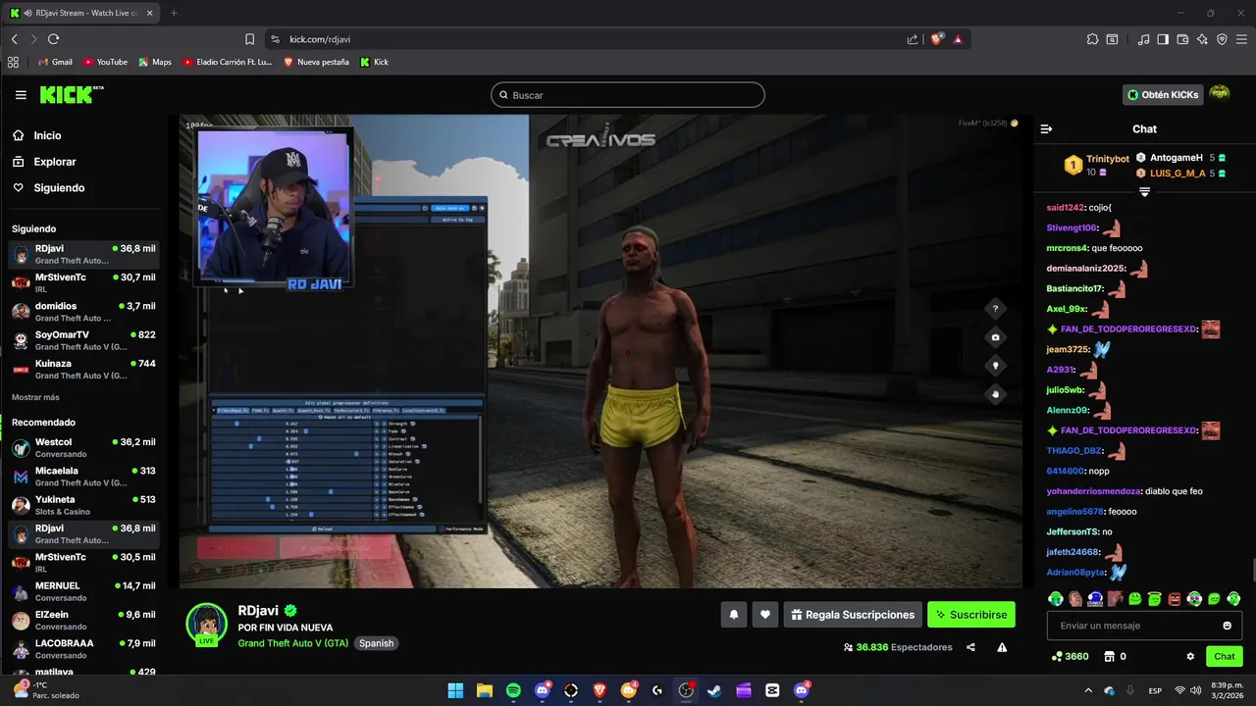
Task: Click the Spanish language tag
Action: coord(376,643)
